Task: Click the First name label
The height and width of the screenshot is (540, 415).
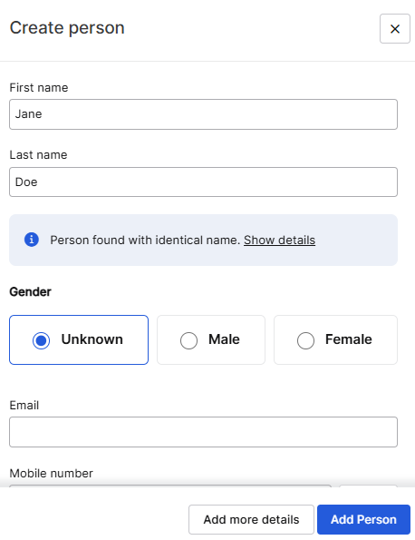Action: (39, 87)
